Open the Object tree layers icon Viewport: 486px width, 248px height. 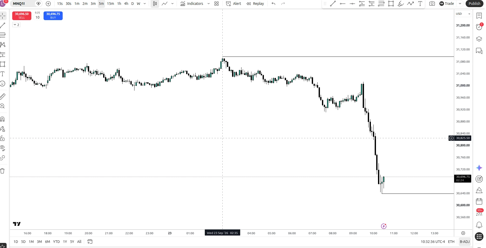479,39
